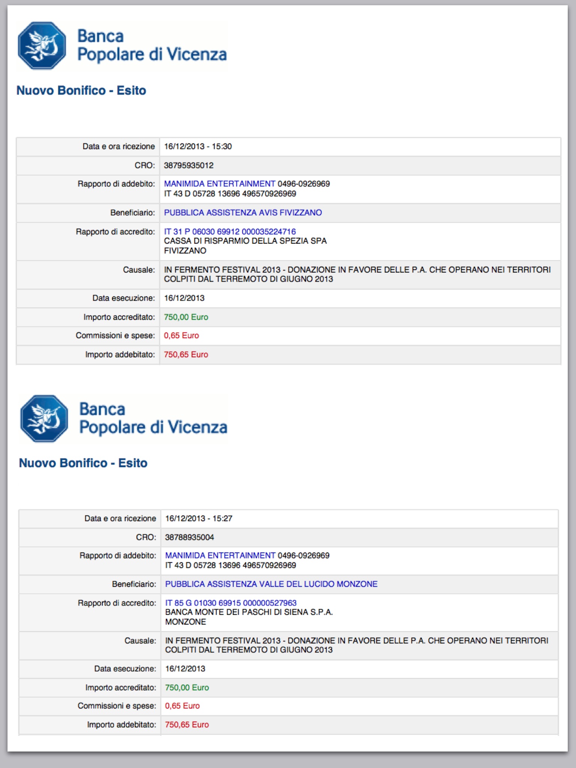Click 750,65 Euro debited in the 15:27 transfer
This screenshot has height=768, width=576.
pyautogui.click(x=187, y=725)
